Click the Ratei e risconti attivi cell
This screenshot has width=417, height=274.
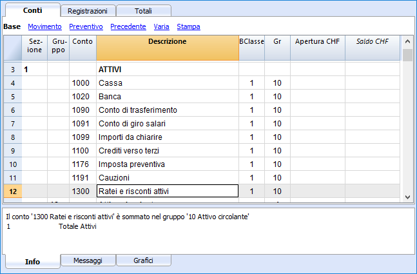point(168,191)
